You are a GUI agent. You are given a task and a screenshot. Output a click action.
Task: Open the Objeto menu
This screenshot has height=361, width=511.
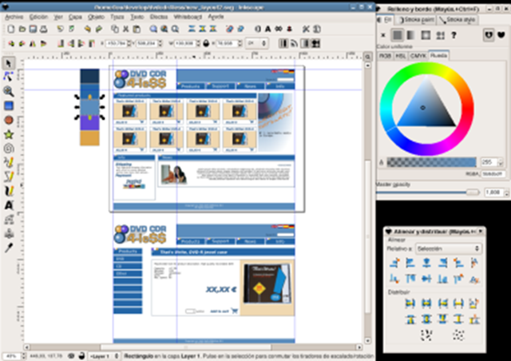96,17
